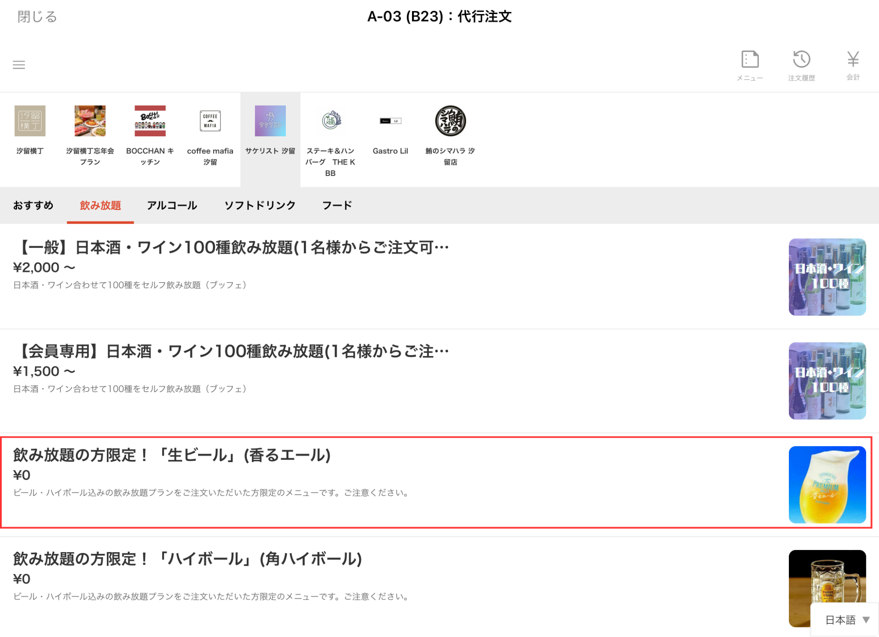This screenshot has height=637, width=879.
Task: Switch to the アルコール tab
Action: pyautogui.click(x=172, y=205)
